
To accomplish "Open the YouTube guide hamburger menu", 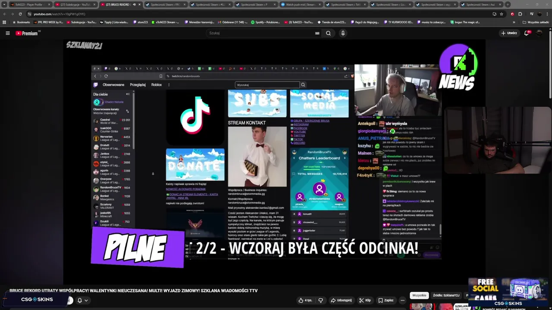I will tap(7, 33).
